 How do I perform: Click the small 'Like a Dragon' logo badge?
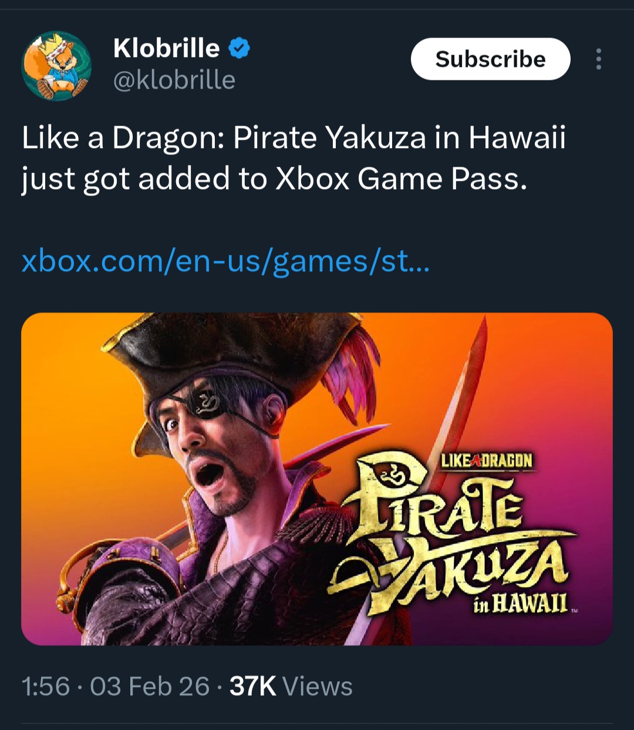coord(487,461)
